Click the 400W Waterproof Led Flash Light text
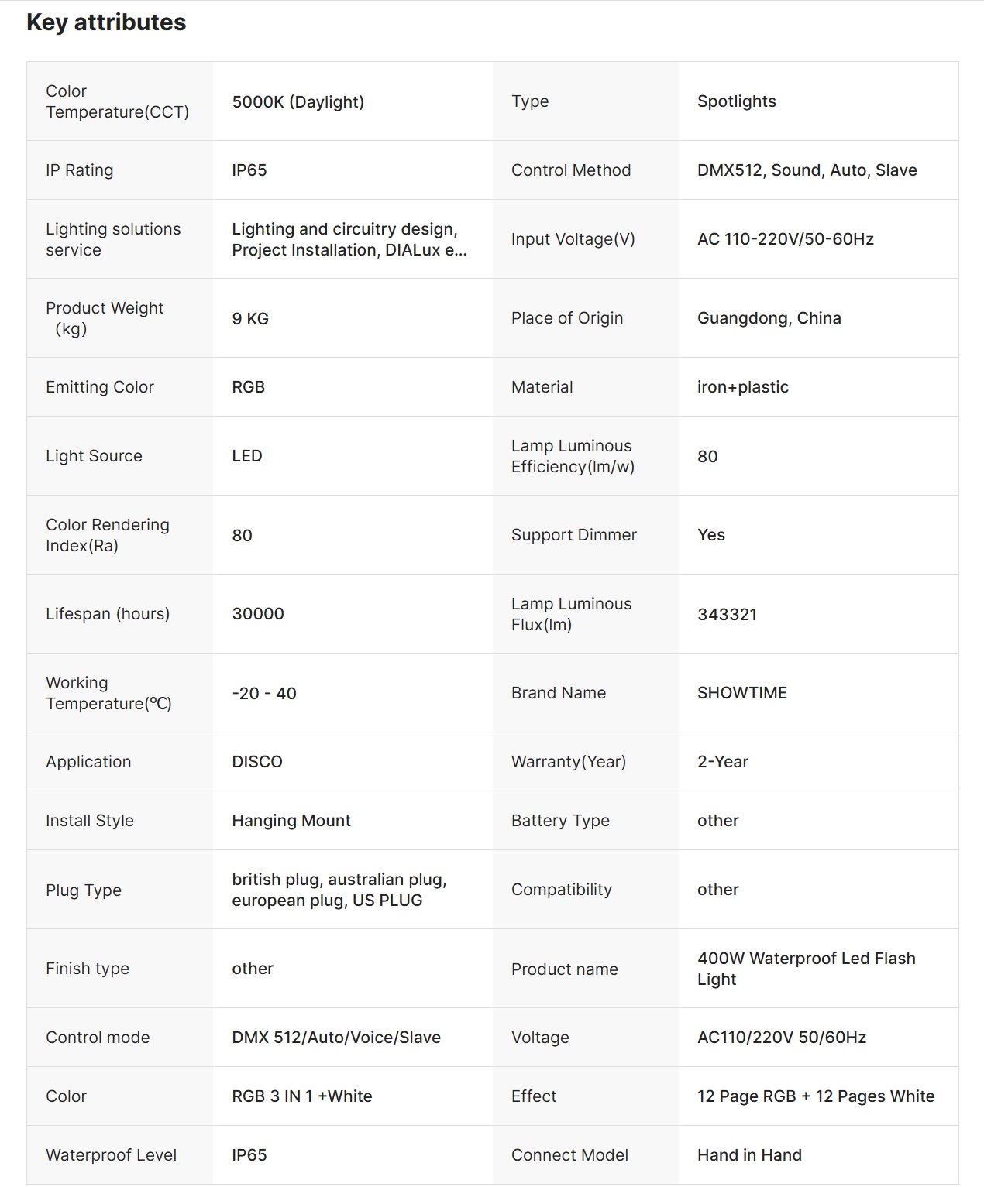984x1187 pixels. pyautogui.click(x=806, y=969)
